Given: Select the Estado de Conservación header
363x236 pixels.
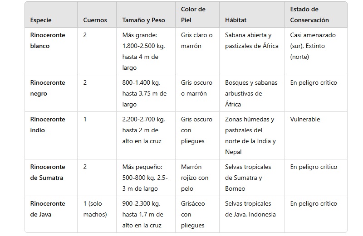Looking at the screenshot, I should click(x=309, y=14).
